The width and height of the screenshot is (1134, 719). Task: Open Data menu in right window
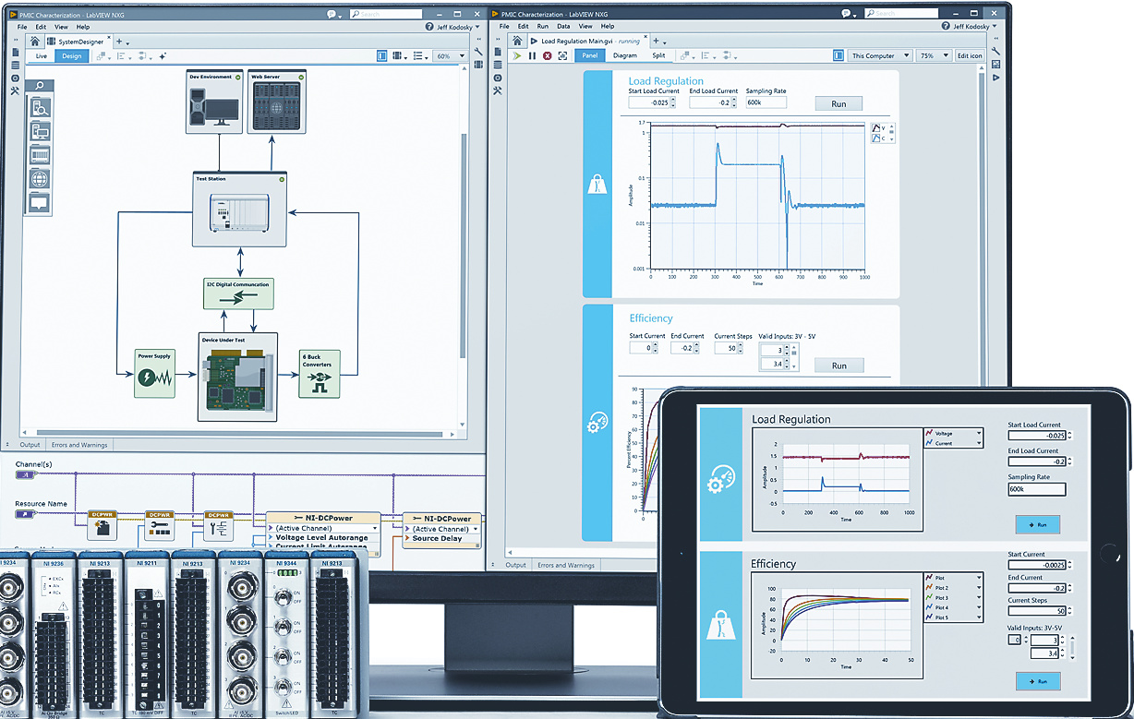click(x=563, y=27)
